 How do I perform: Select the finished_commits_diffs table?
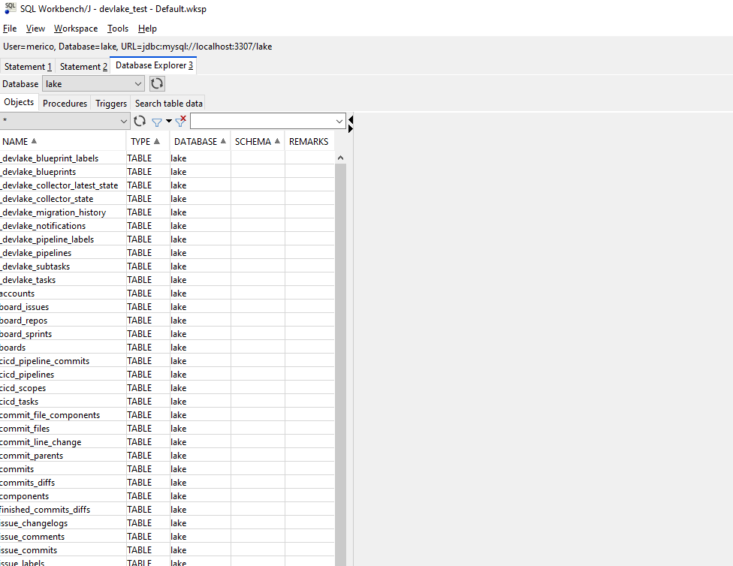click(167, 510)
